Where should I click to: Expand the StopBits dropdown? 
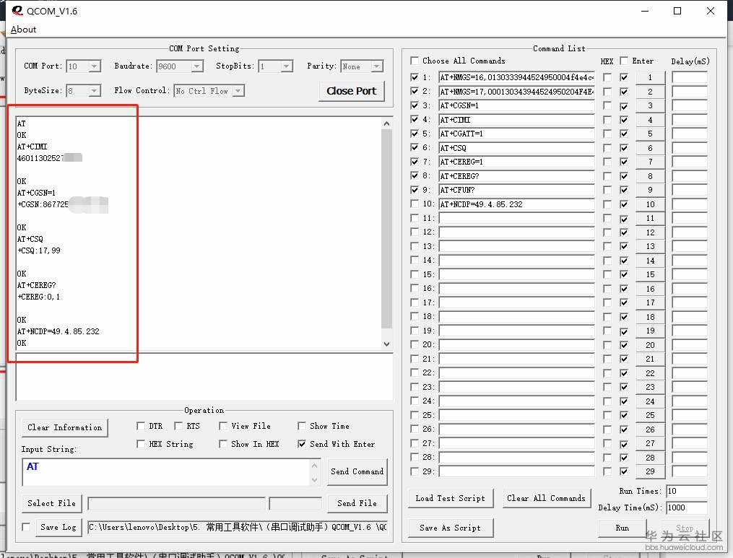click(x=287, y=66)
